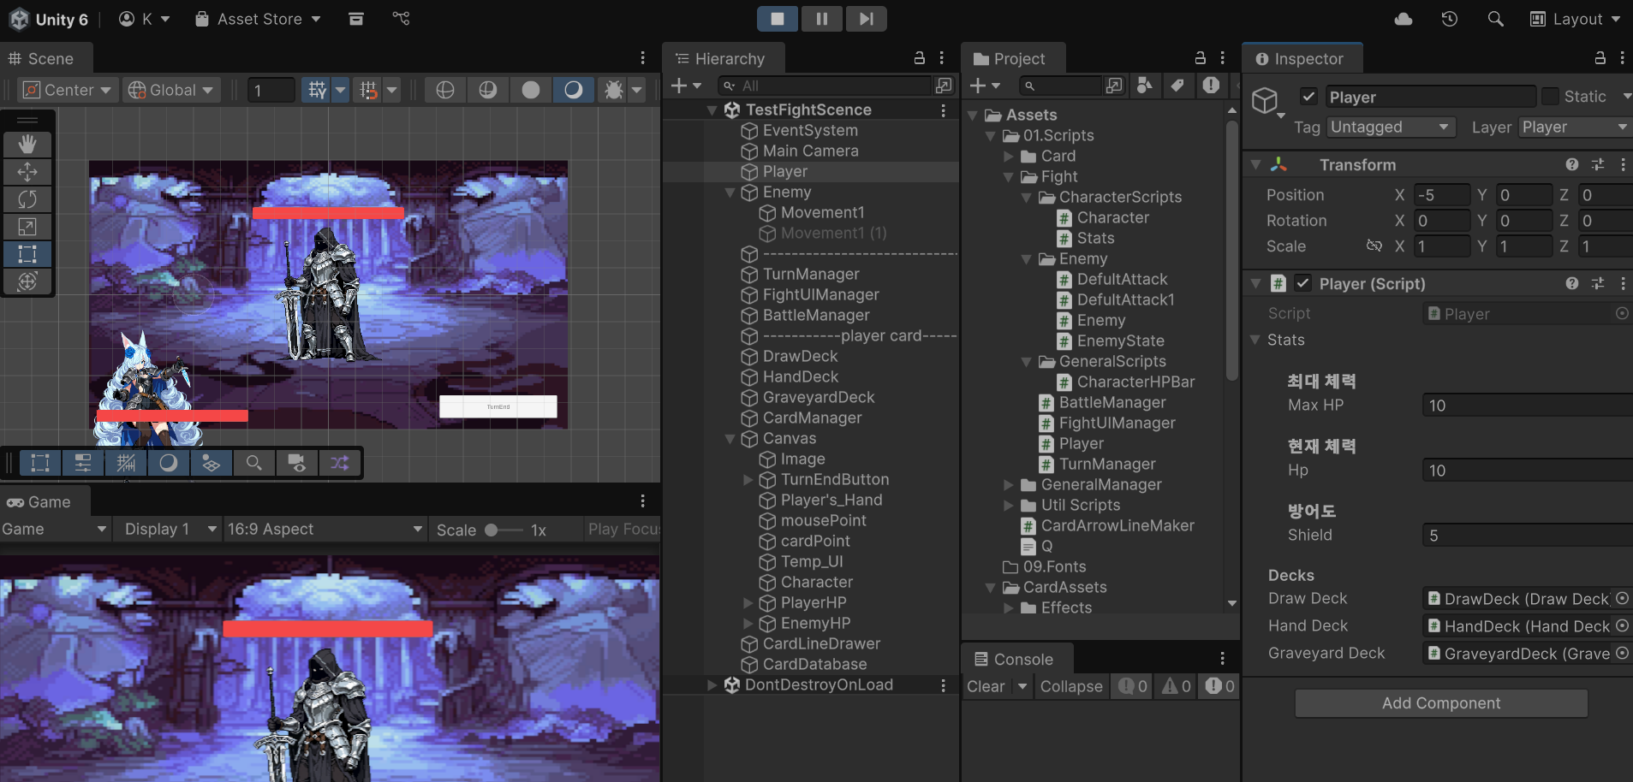Select the Hand view tool in Scene

tap(27, 144)
